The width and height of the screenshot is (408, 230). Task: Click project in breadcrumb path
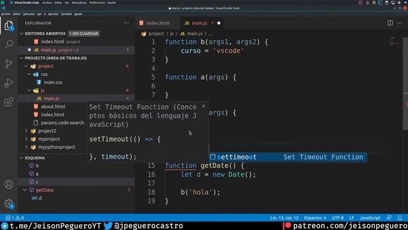pyautogui.click(x=156, y=34)
